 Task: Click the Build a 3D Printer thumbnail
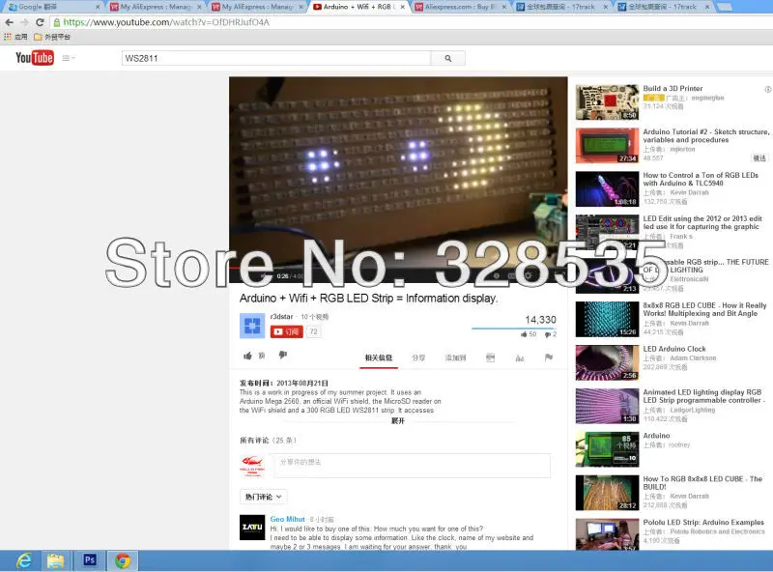click(608, 102)
